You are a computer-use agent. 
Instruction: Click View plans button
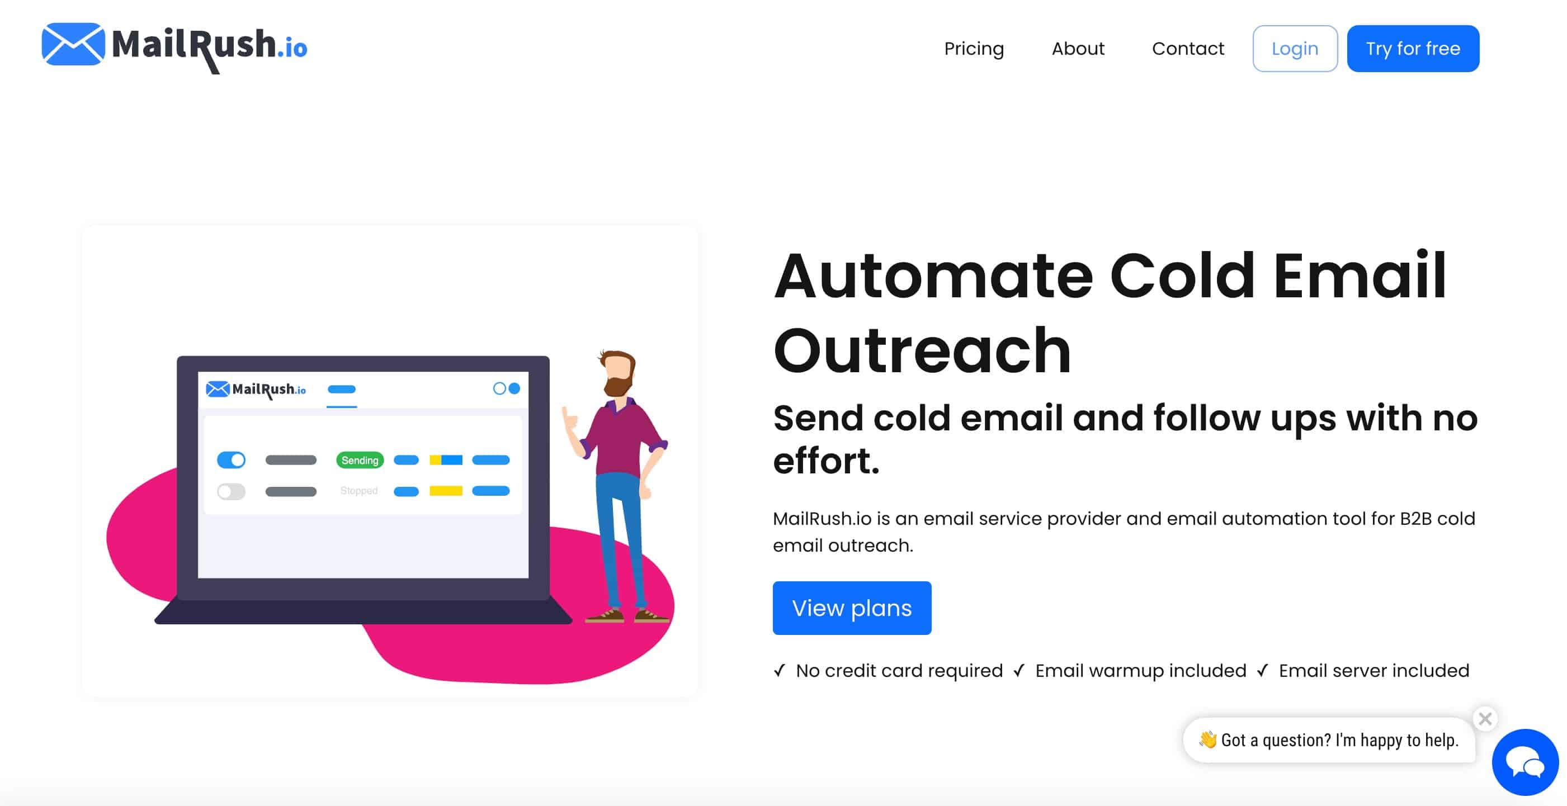[x=852, y=608]
